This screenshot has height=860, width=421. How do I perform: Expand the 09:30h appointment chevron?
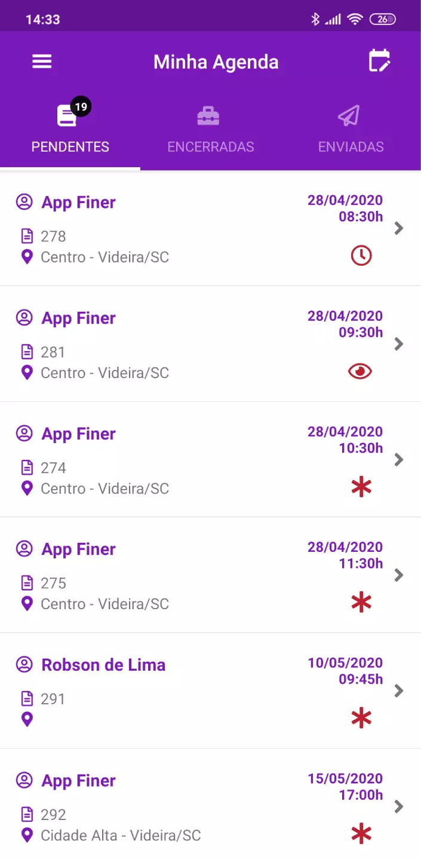400,344
